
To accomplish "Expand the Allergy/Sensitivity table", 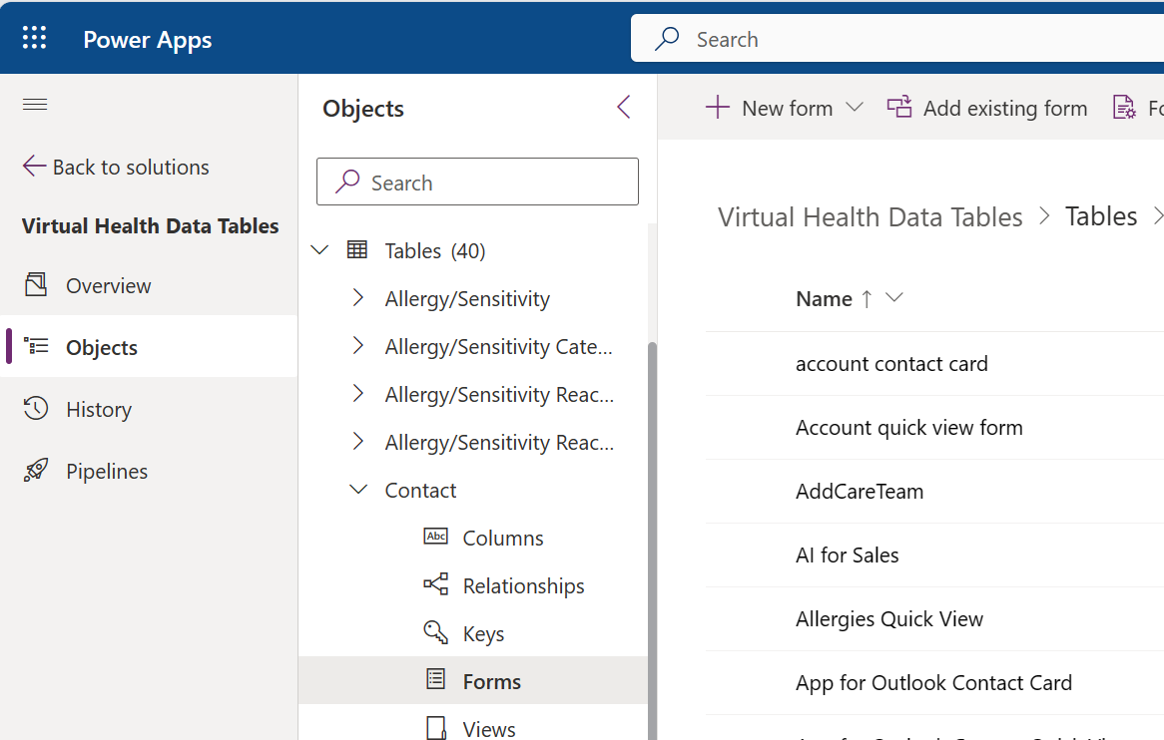I will [357, 298].
